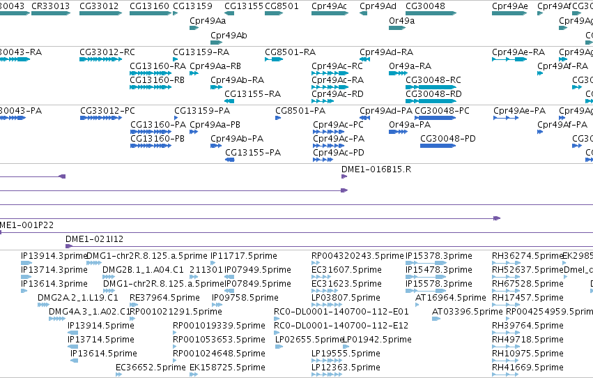Click protein Cpr49Ae-PA

click(x=506, y=118)
